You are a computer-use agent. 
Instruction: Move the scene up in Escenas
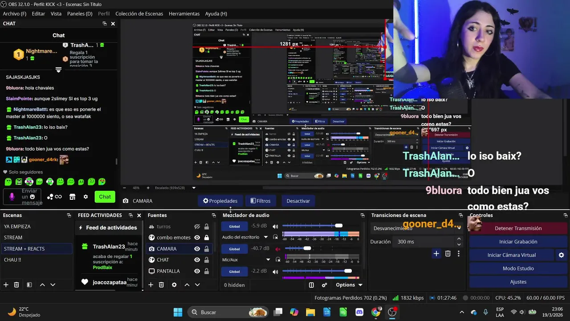coord(42,285)
